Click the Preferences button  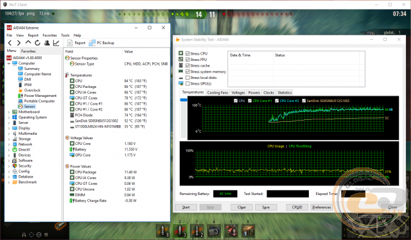(321, 207)
